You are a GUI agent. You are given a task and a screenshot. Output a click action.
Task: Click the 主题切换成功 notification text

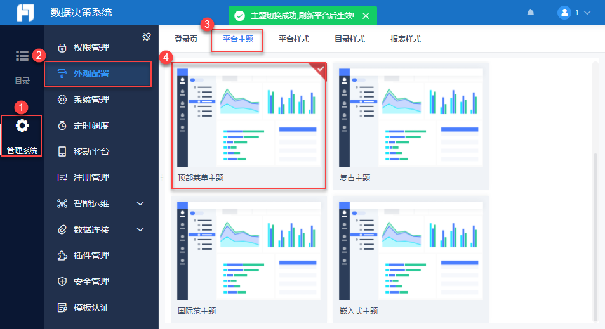pyautogui.click(x=302, y=16)
